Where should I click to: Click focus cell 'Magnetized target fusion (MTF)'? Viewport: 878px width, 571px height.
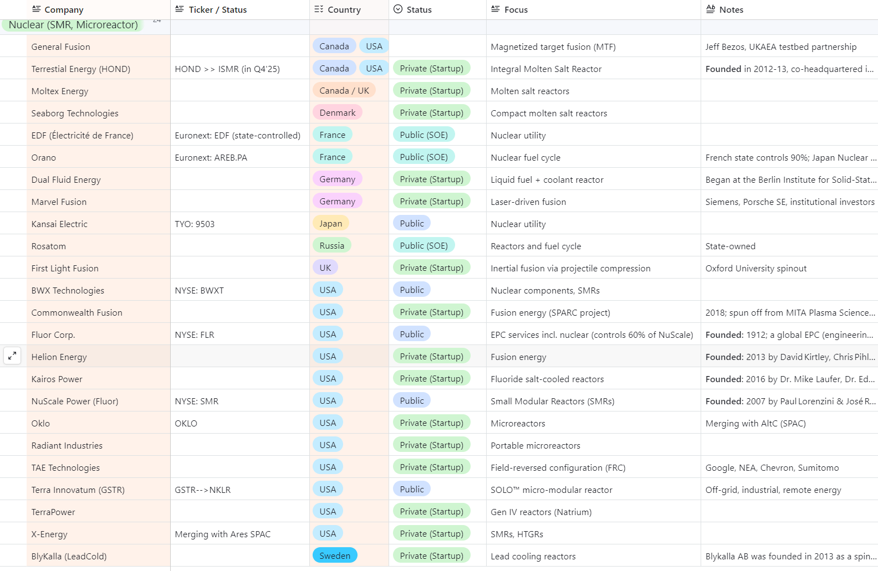tap(594, 46)
